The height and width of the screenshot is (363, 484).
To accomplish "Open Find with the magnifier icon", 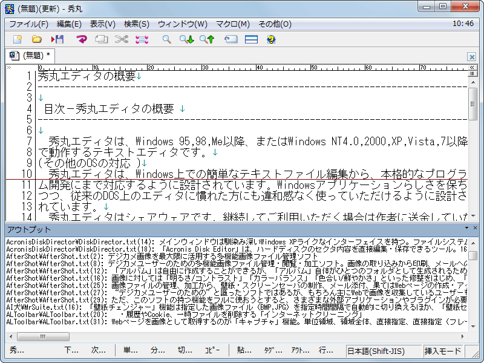I will [x=167, y=39].
